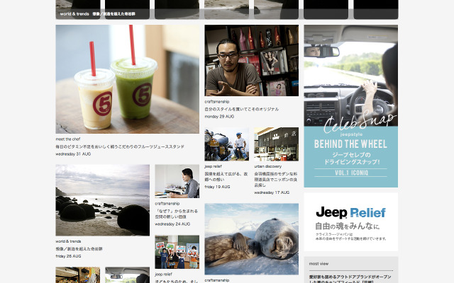Select the 'monday 29 AUG' date
454x283 pixels.
[x=219, y=117]
